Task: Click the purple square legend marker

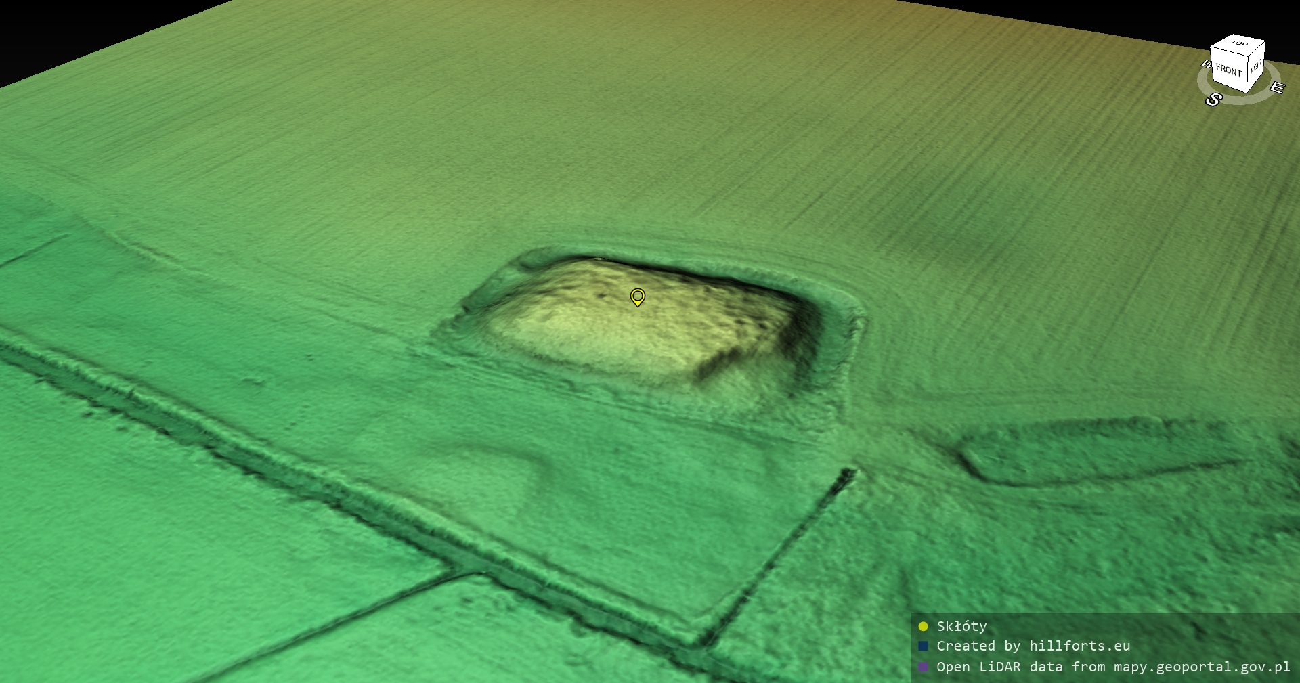Action: tap(923, 667)
